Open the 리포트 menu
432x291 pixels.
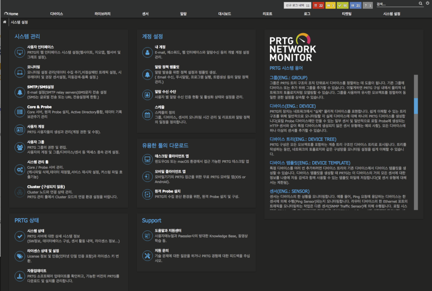[267, 14]
